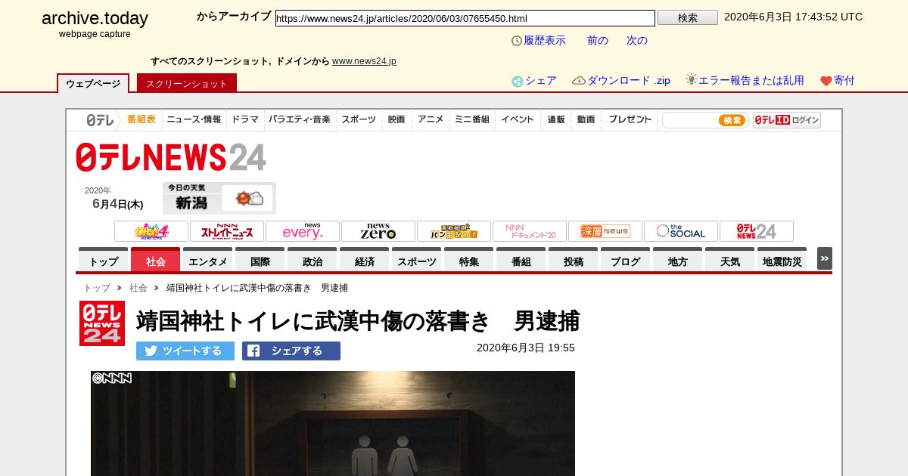Open エラー報告または乱用 link

(751, 81)
